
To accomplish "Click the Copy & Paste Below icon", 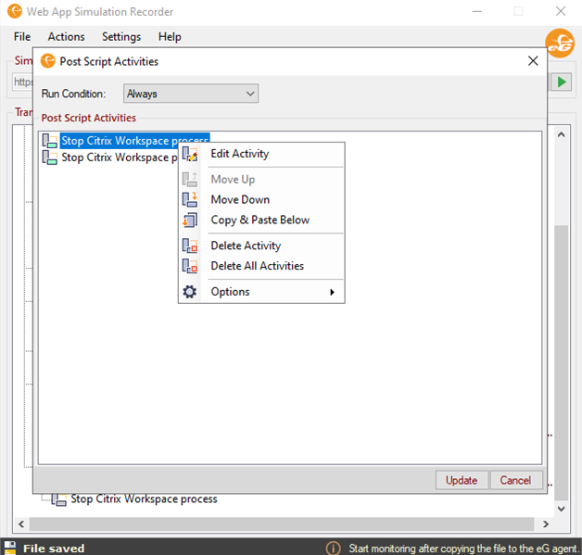I will point(190,220).
